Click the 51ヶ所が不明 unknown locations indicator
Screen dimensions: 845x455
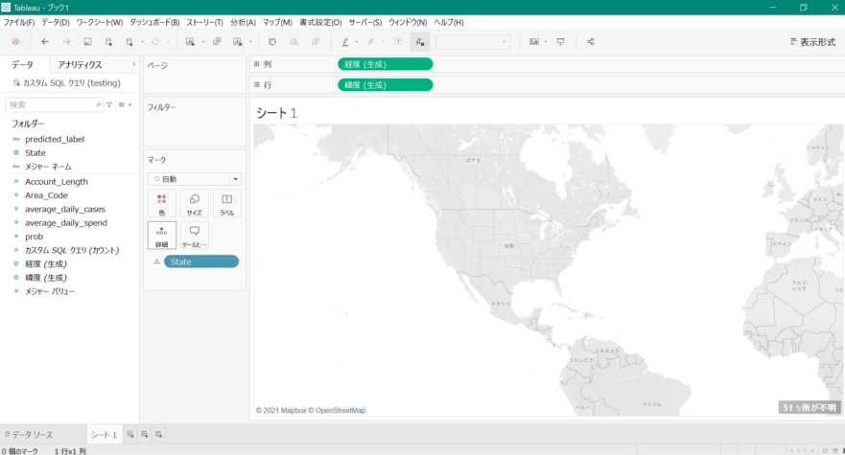(810, 408)
